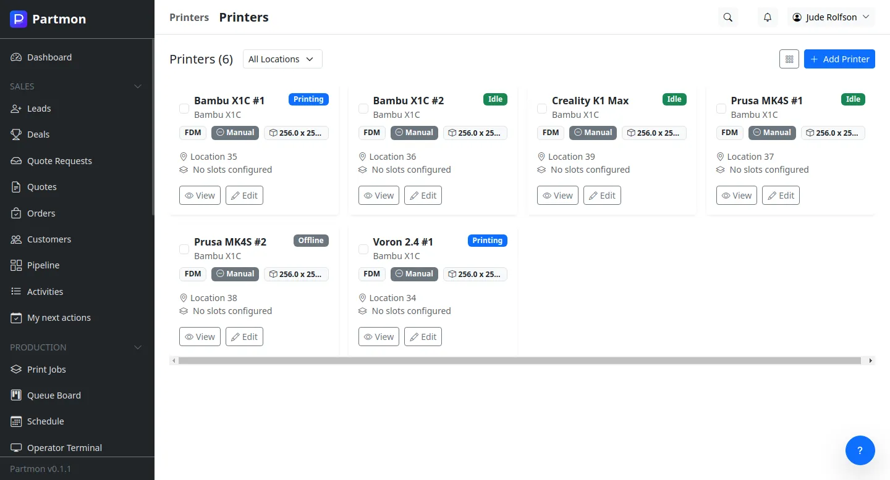This screenshot has height=480, width=890.
Task: Click the Partmon logo icon
Action: click(x=19, y=19)
